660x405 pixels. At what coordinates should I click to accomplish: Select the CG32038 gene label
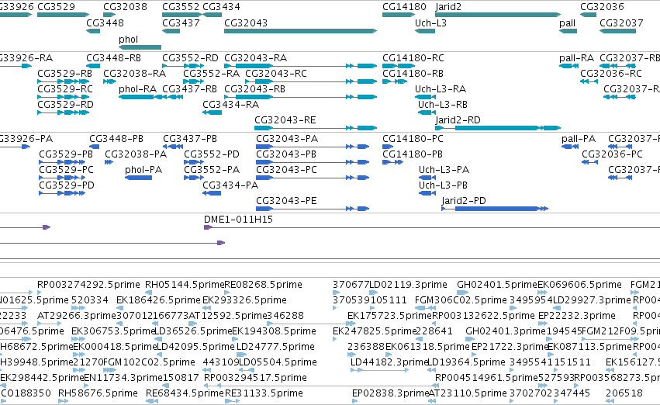click(x=125, y=7)
